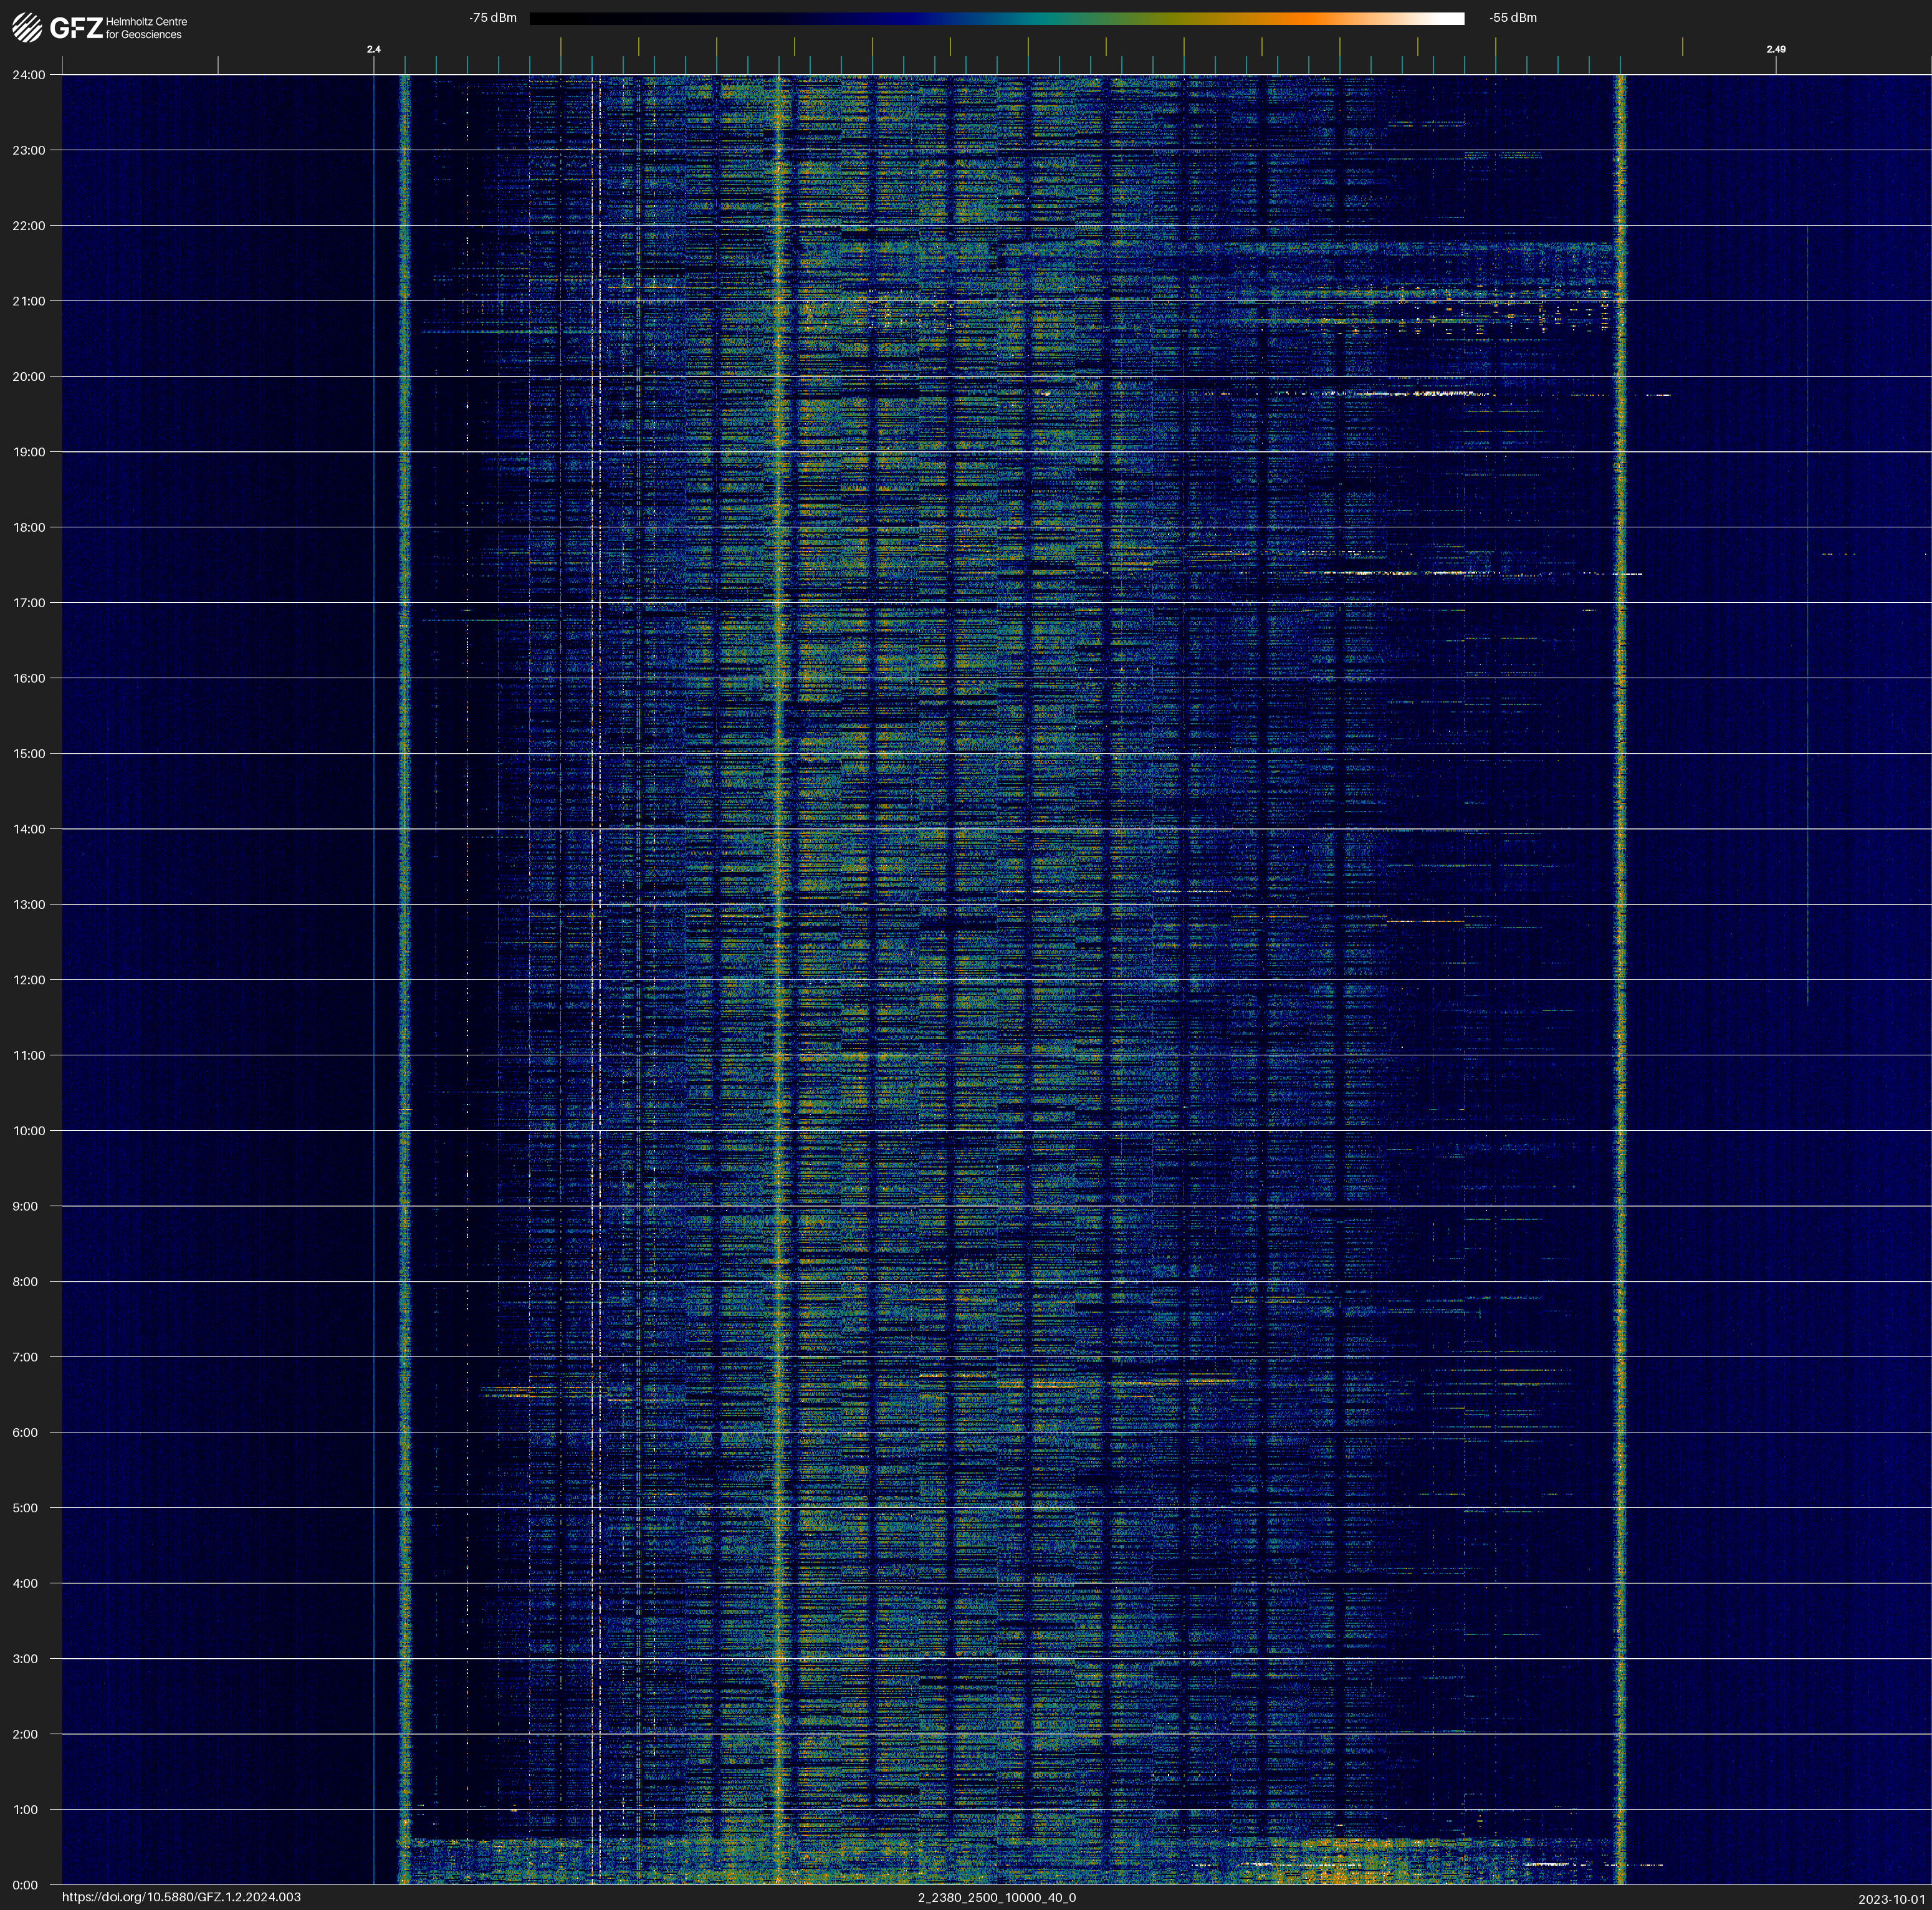Click the GFZ striped globe logo
The width and height of the screenshot is (1932, 1910).
[x=27, y=28]
